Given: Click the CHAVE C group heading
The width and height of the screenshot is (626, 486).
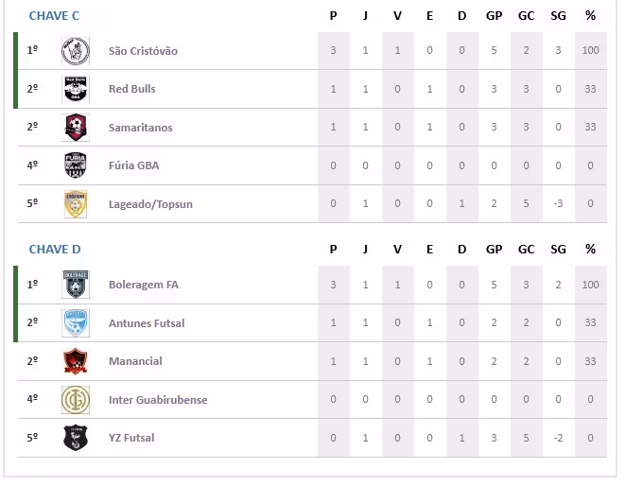Looking at the screenshot, I should (54, 16).
